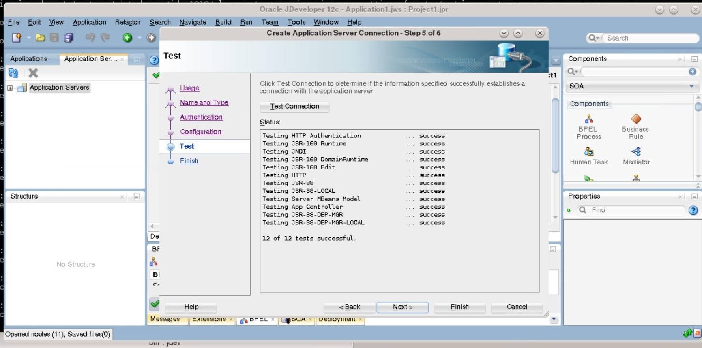Click the blue help icon beside the Application Servers tab
The image size is (702, 348).
154,60
